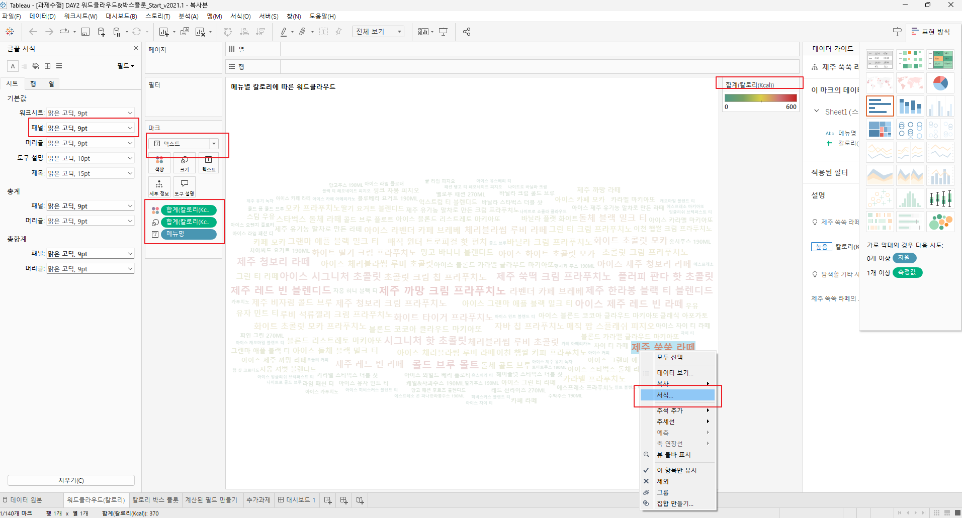Swap rows and columns icon
Image resolution: width=962 pixels, height=518 pixels.
(x=228, y=32)
